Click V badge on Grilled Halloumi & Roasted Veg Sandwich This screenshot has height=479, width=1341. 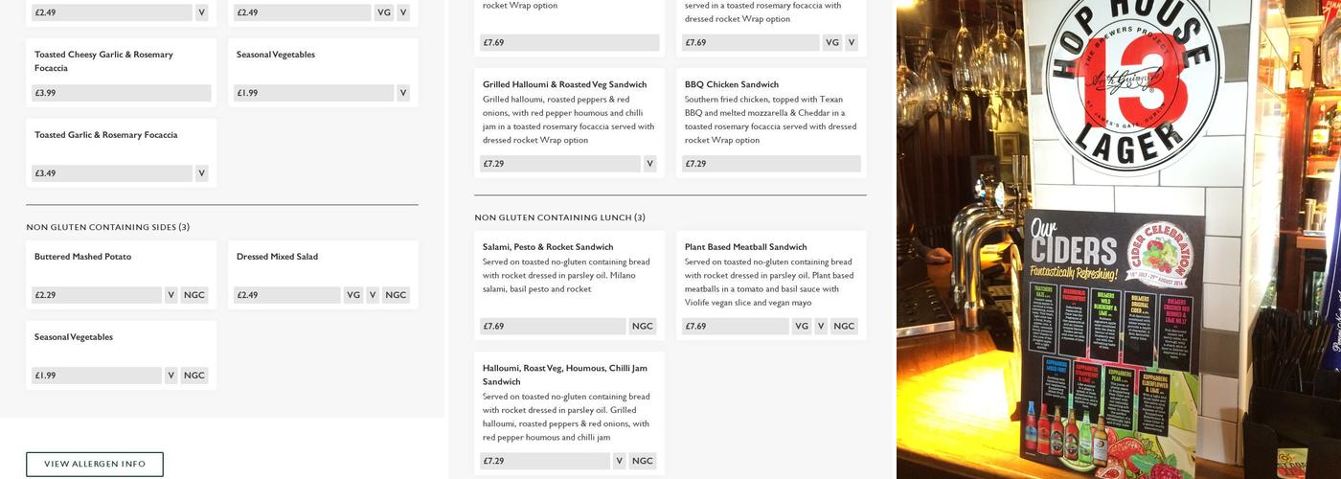click(649, 164)
